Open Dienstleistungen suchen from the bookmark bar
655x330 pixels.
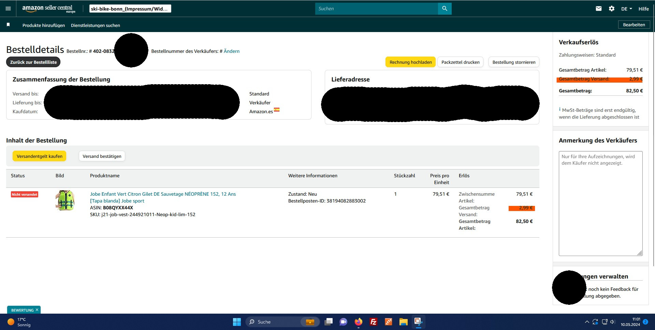pyautogui.click(x=96, y=25)
